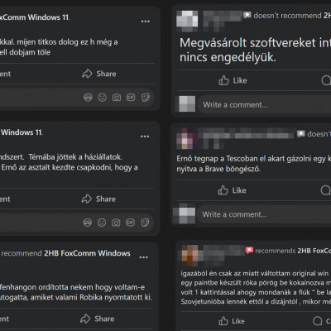
Task: Open 'Windows 11.' page link above 'háziállatok' post
Action: tap(22, 132)
